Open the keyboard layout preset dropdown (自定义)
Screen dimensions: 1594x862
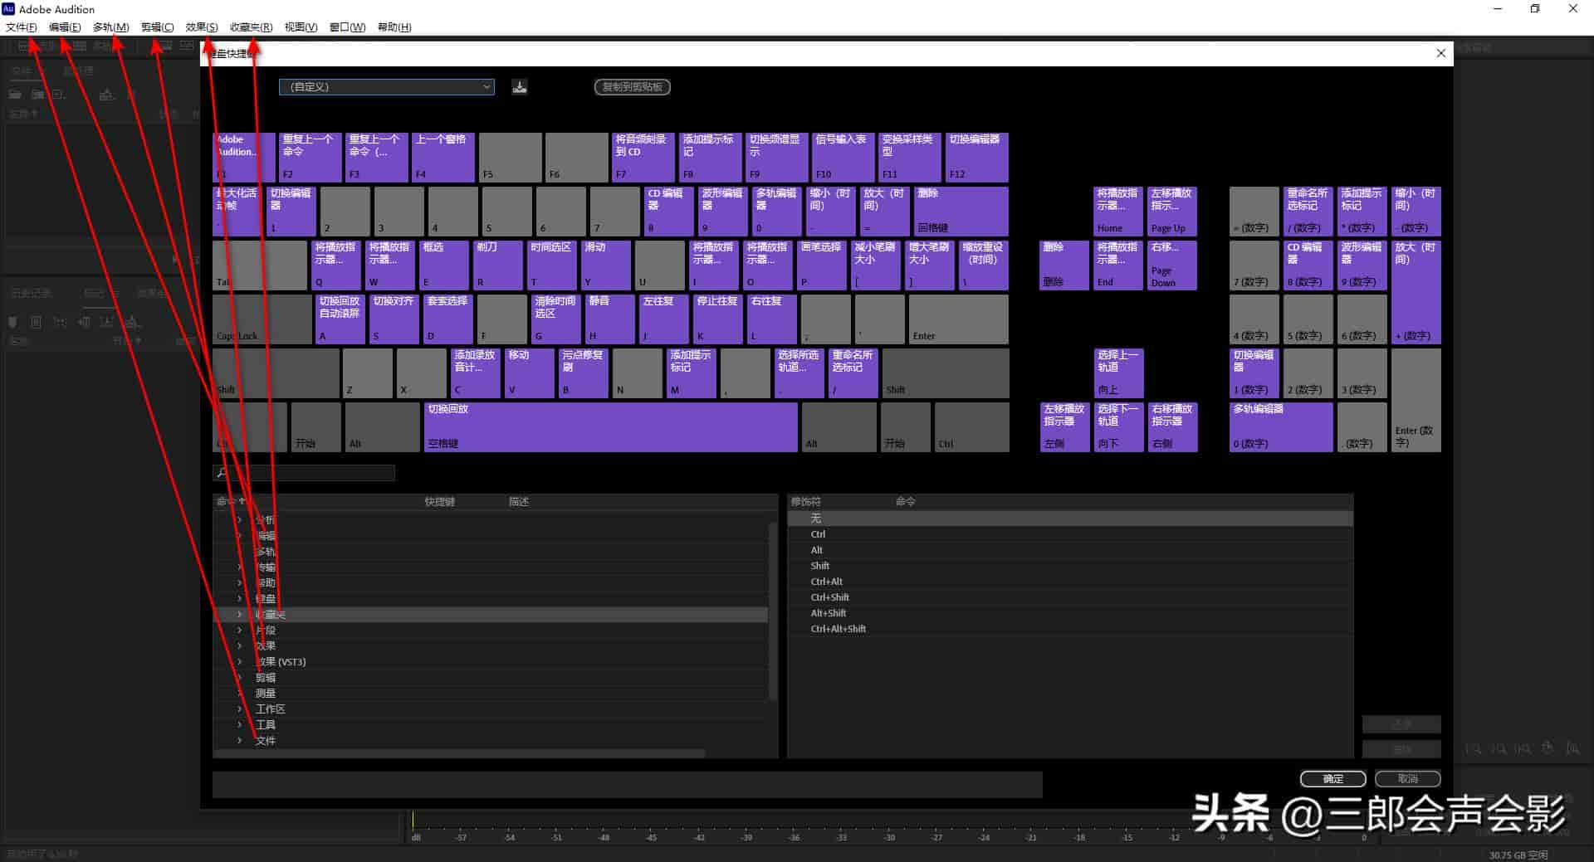click(387, 86)
